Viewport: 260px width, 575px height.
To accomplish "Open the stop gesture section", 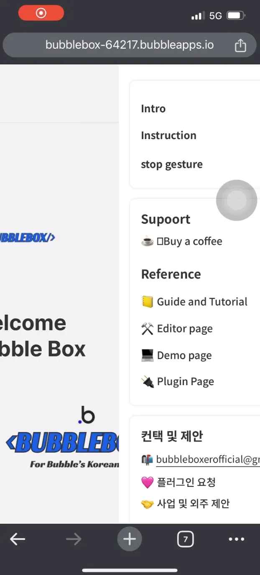I will point(172,164).
